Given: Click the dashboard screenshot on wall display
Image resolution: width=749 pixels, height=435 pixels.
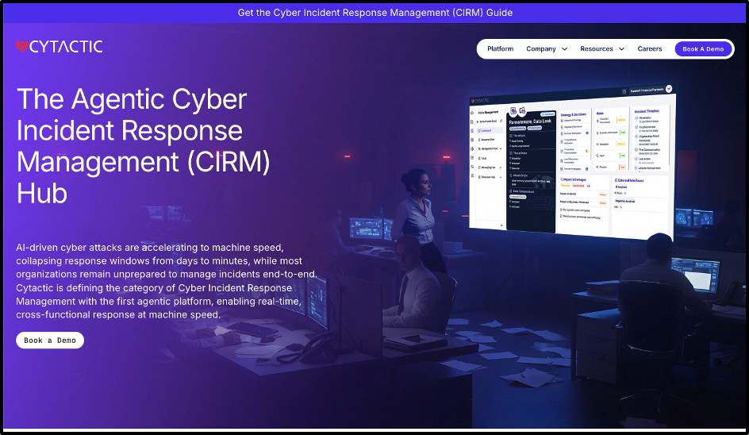Looking at the screenshot, I should click(x=572, y=162).
